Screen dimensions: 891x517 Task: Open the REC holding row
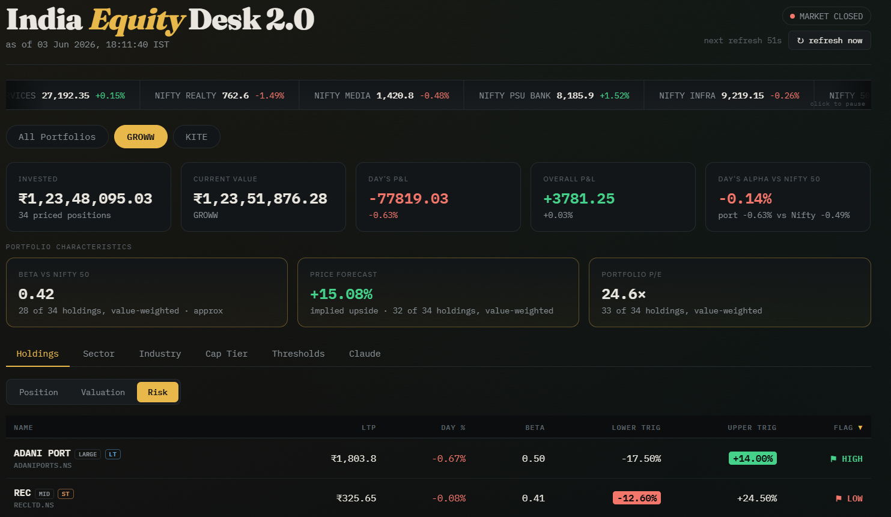tap(438, 498)
